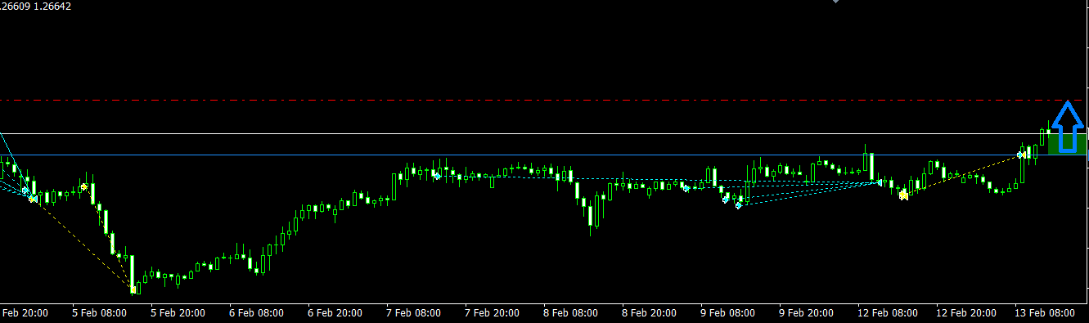This screenshot has height=323, width=1089.
Task: Click the trade arrow marker near 13 Feb 08:00
Action: tap(1021, 155)
